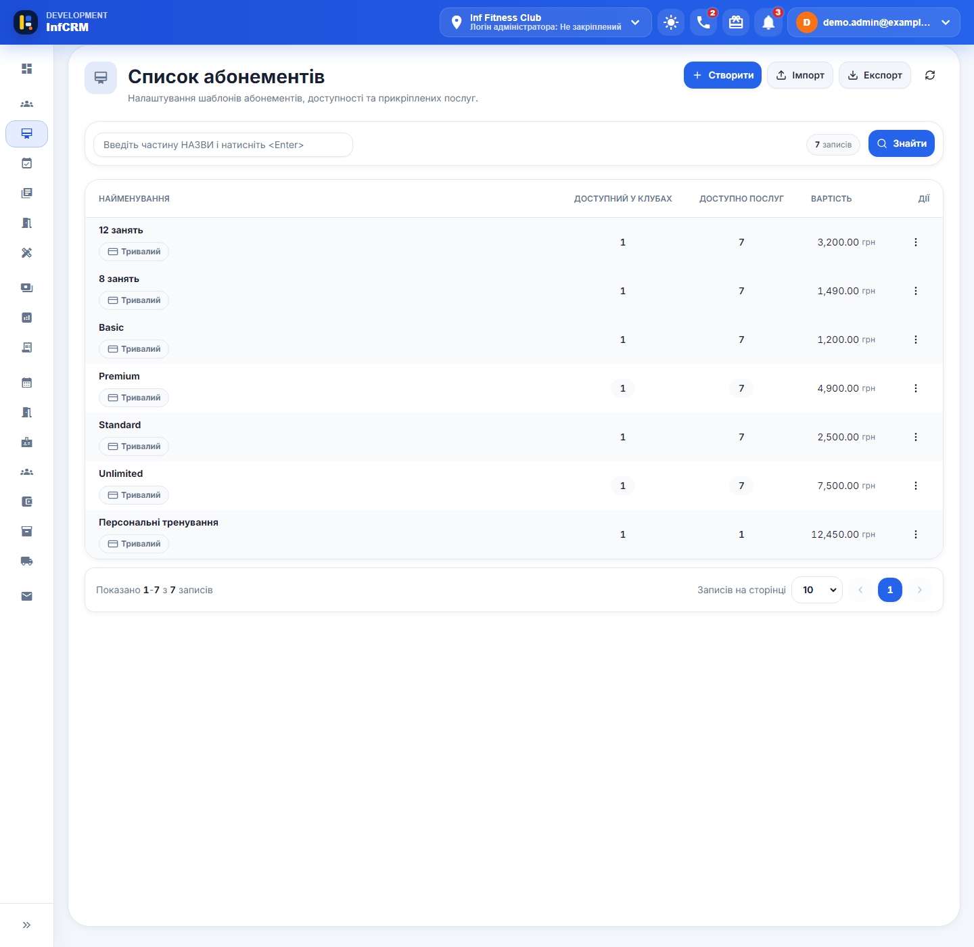This screenshot has height=947, width=974.
Task: Toggle the light/dark theme sun icon
Action: (x=671, y=22)
